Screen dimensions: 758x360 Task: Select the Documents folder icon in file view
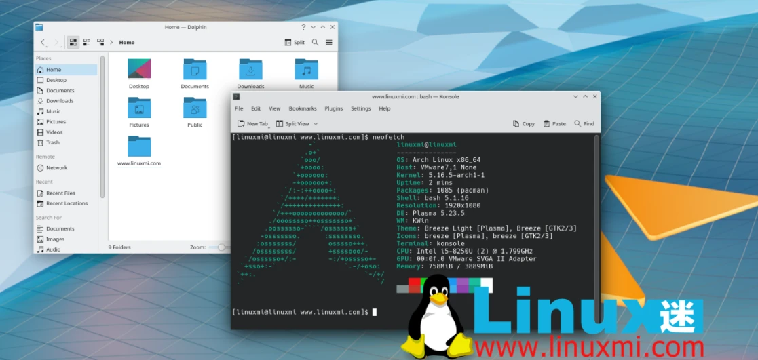[195, 69]
